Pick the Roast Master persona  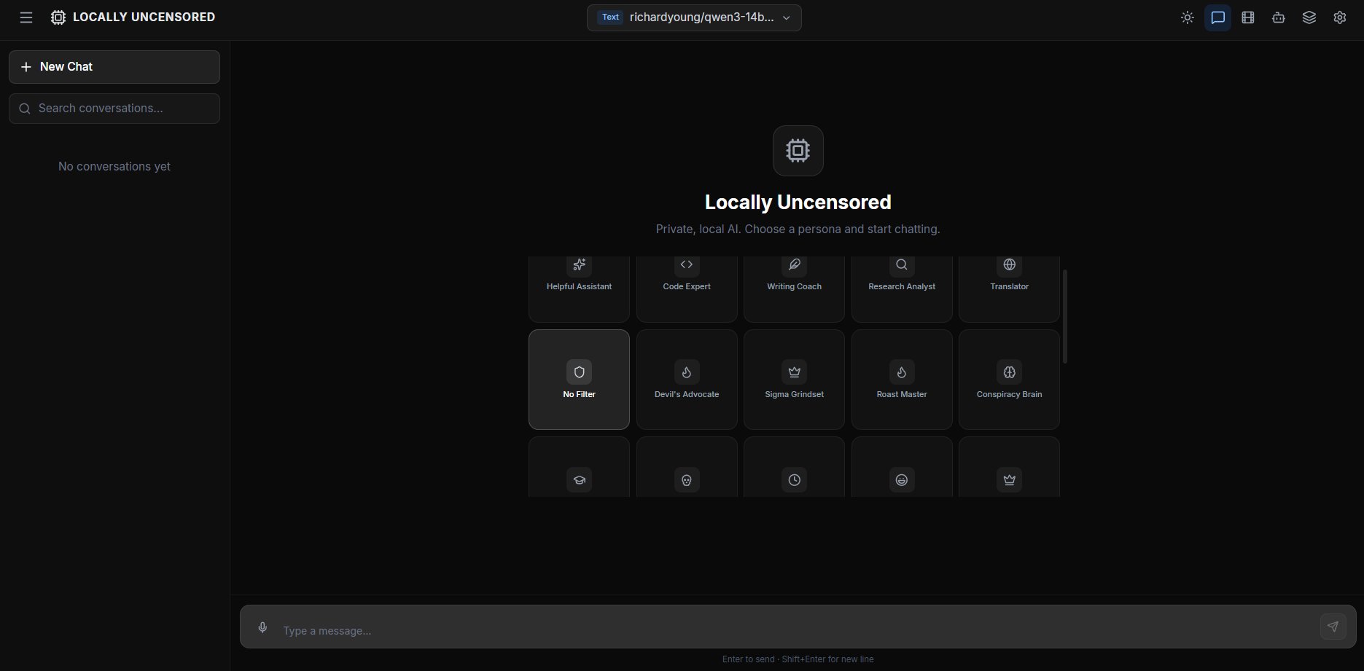[901, 379]
